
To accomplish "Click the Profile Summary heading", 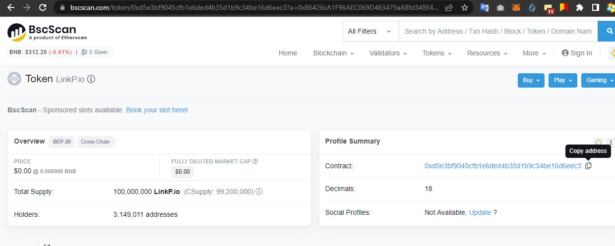I will pyautogui.click(x=353, y=141).
